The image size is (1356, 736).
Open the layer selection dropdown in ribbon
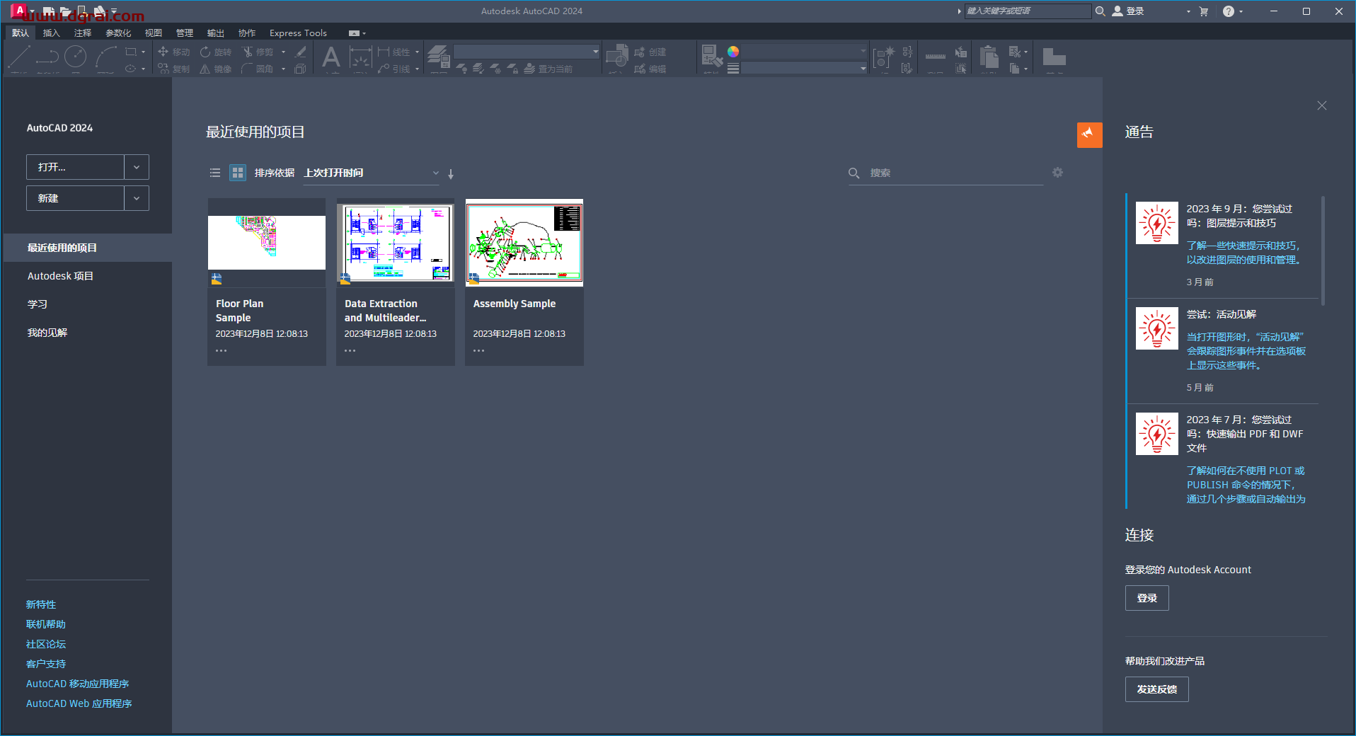click(527, 52)
